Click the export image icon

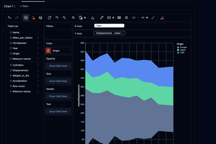[x=109, y=18]
